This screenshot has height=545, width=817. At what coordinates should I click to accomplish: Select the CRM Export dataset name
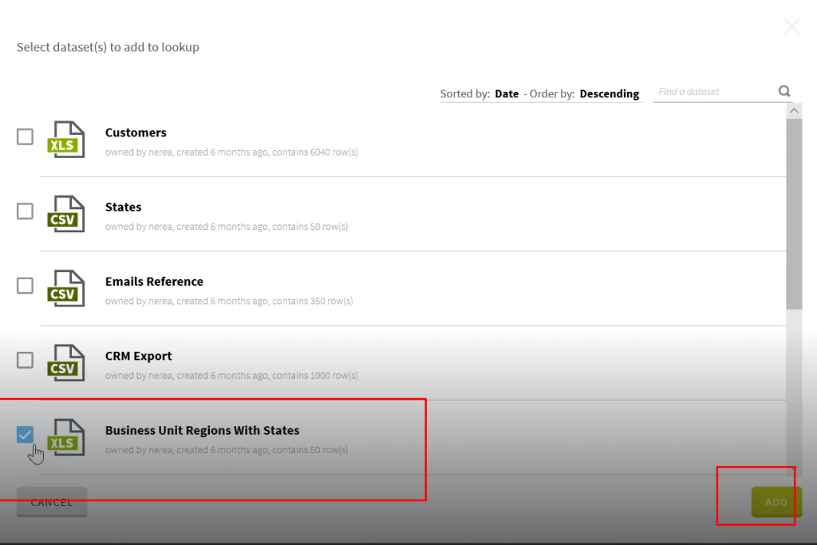click(138, 357)
